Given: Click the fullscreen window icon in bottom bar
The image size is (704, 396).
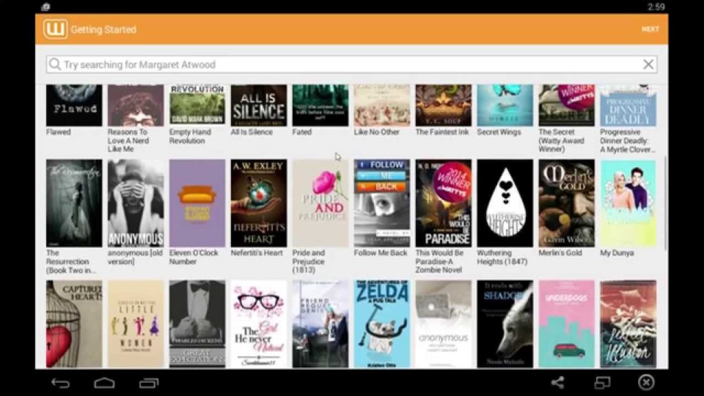Looking at the screenshot, I should click(x=602, y=382).
